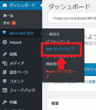
Task: Open the コメント menu
Action: tap(21, 81)
